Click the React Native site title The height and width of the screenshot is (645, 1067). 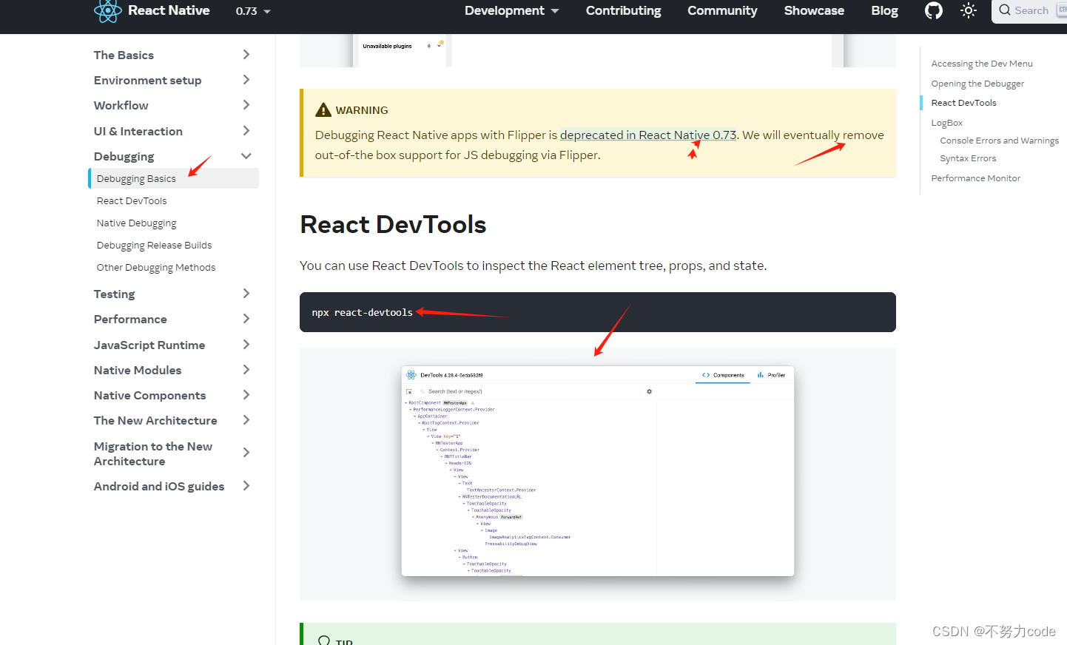tap(169, 10)
